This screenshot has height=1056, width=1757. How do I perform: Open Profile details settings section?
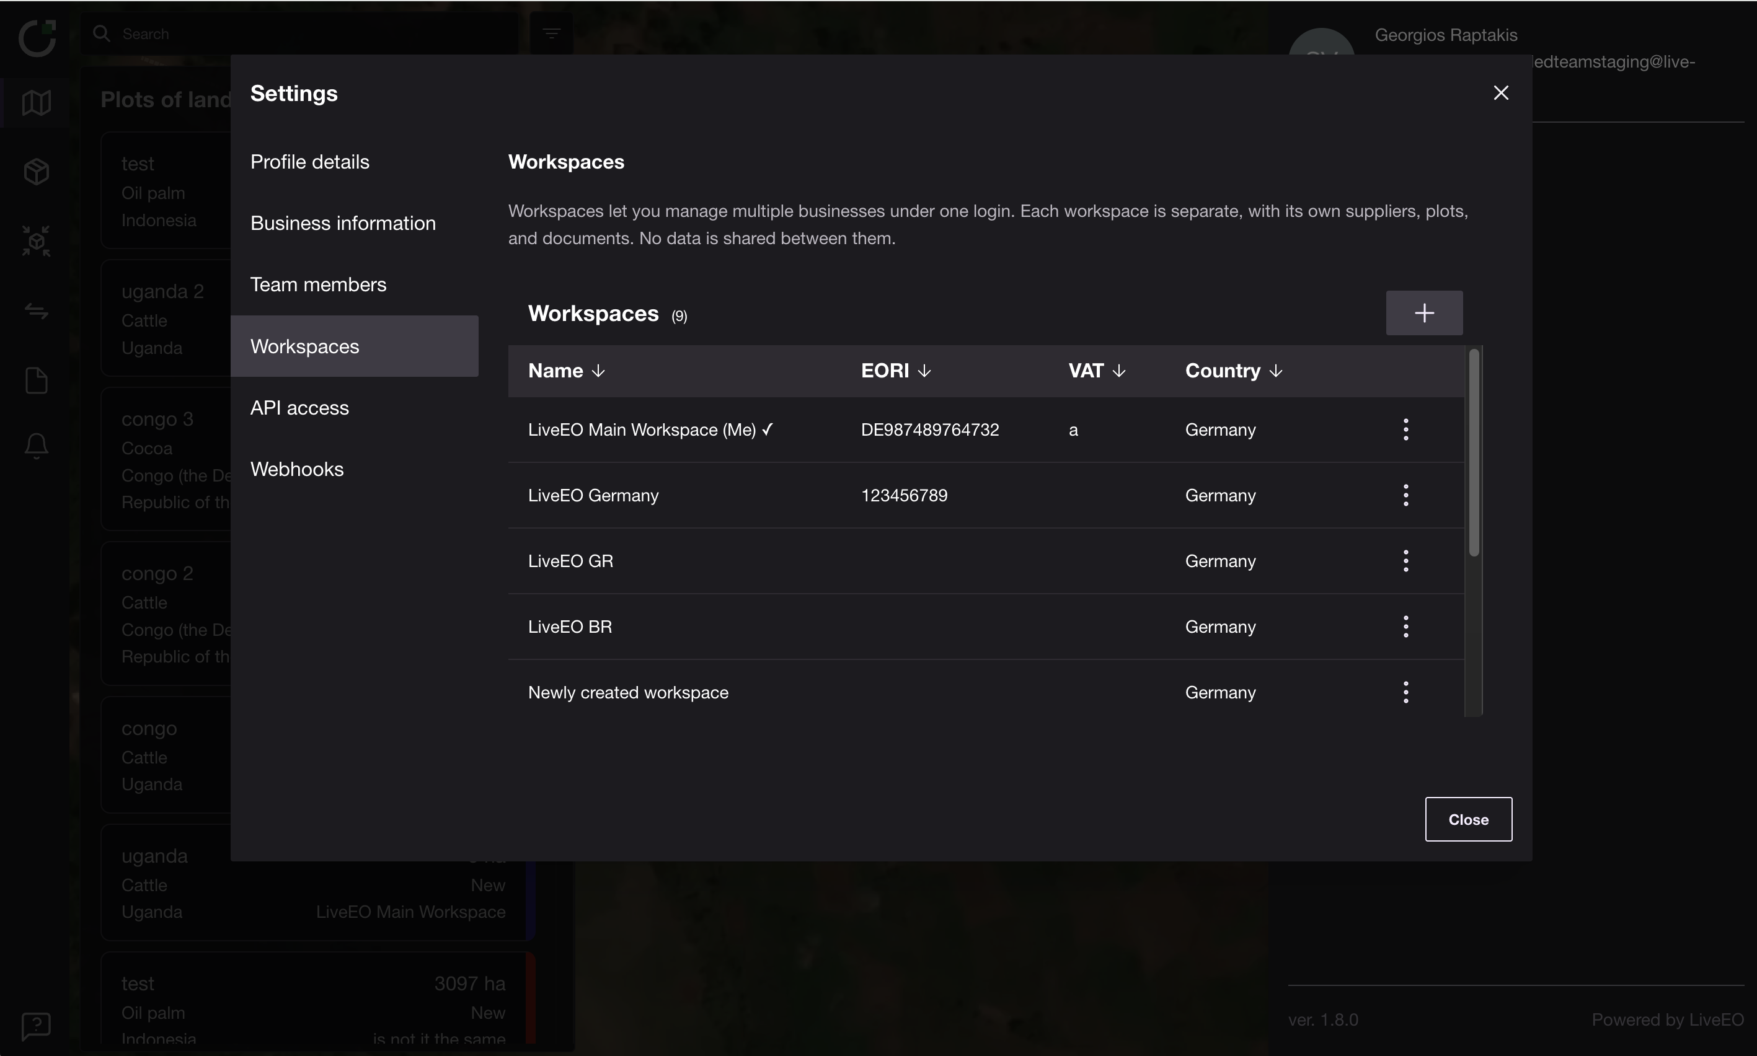(x=310, y=162)
